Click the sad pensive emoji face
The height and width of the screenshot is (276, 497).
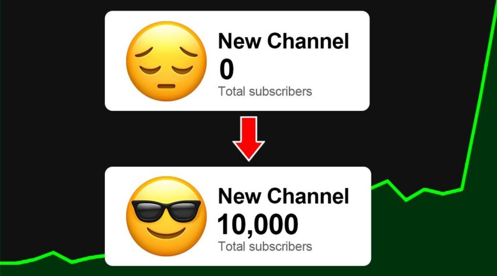coord(166,61)
